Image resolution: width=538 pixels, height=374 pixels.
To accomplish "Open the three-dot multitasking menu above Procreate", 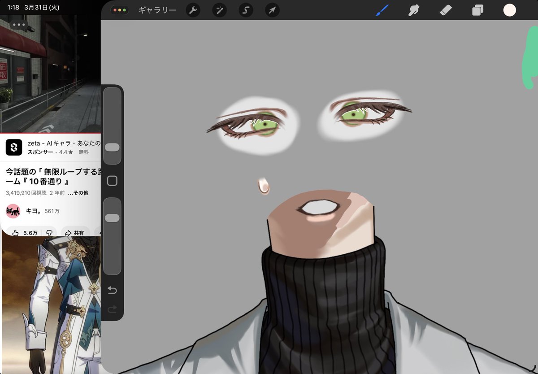I will tap(119, 10).
